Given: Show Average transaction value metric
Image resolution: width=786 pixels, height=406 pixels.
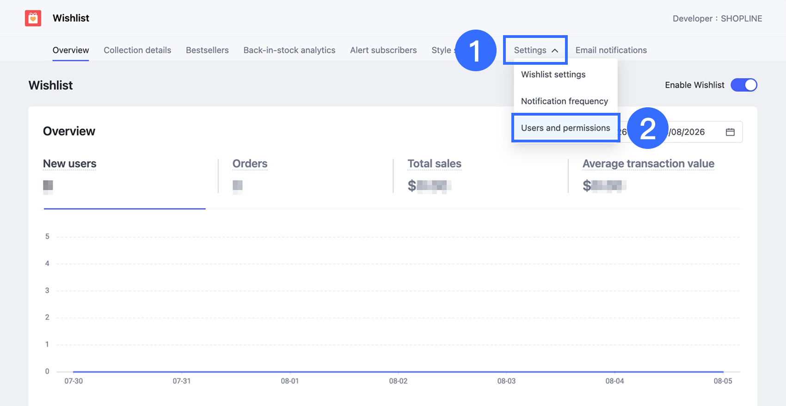Looking at the screenshot, I should (x=648, y=164).
